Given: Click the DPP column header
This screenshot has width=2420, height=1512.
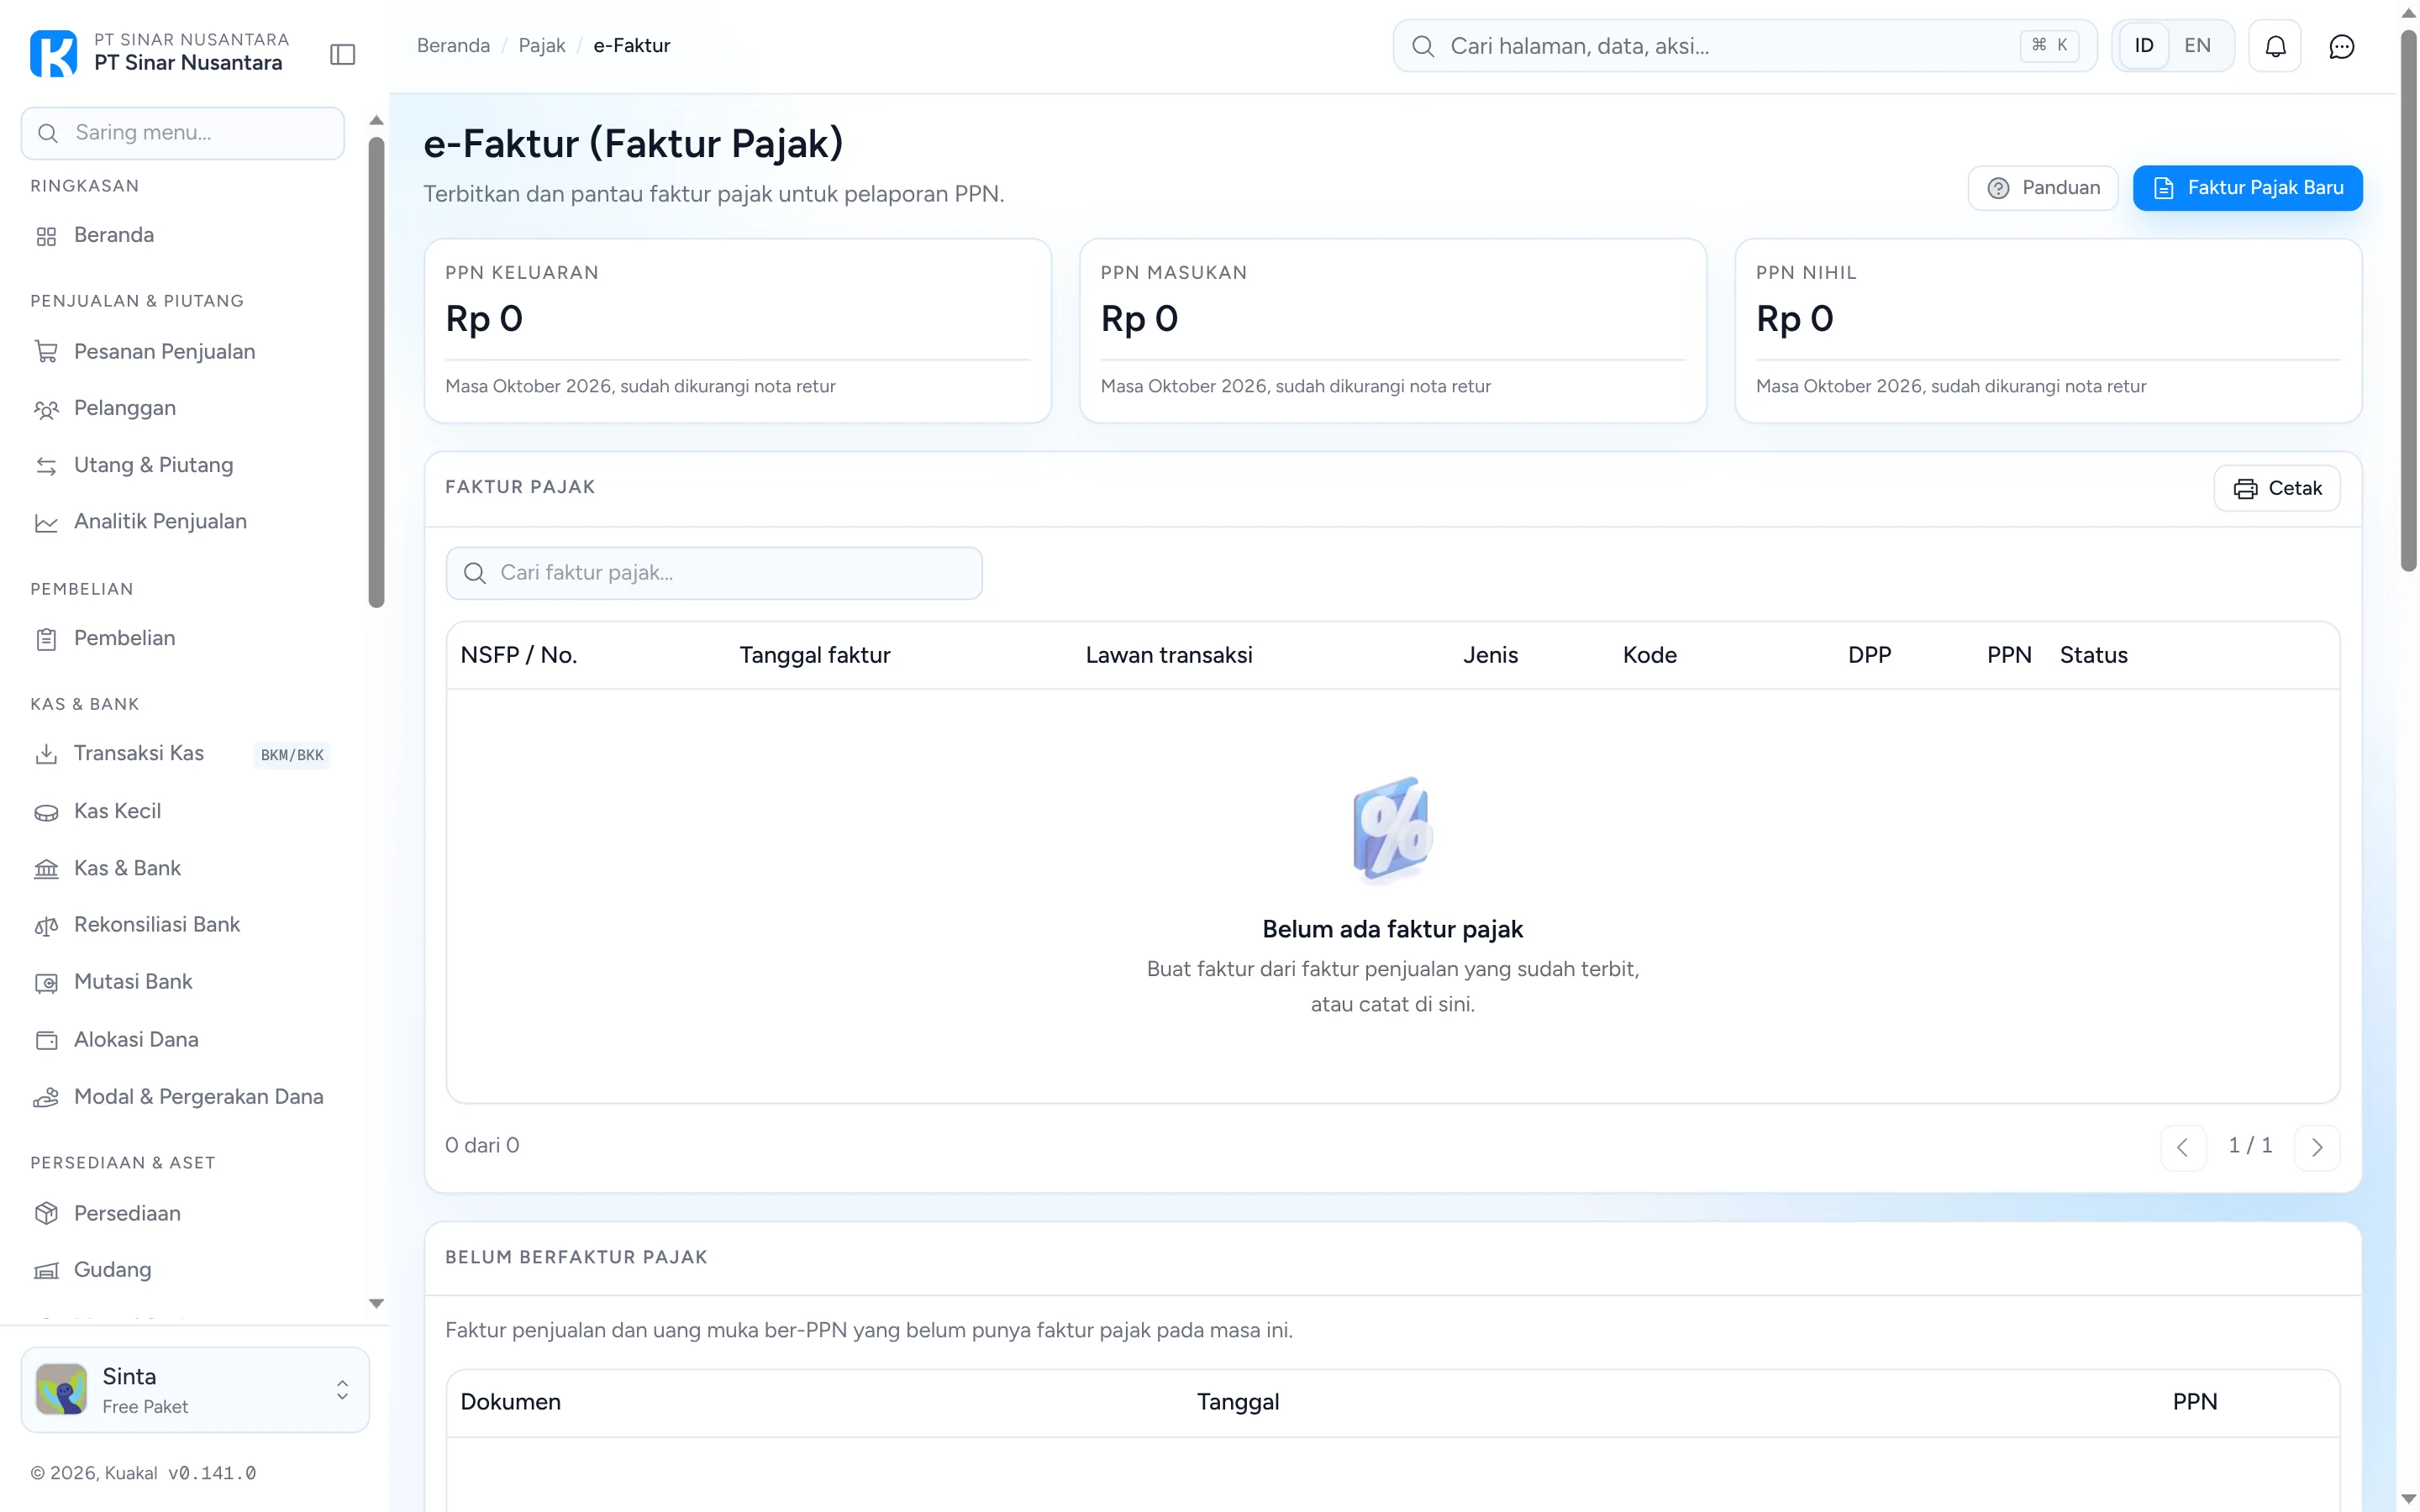Looking at the screenshot, I should pyautogui.click(x=1869, y=655).
